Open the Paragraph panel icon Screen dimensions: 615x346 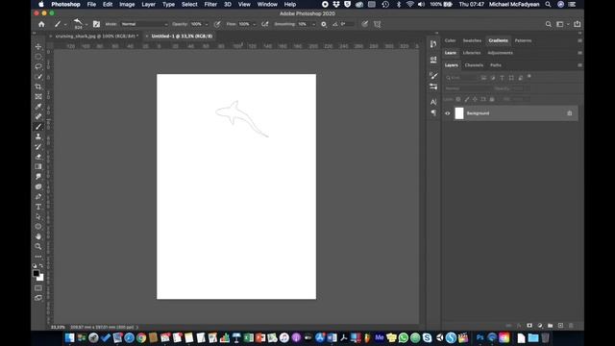pos(433,113)
